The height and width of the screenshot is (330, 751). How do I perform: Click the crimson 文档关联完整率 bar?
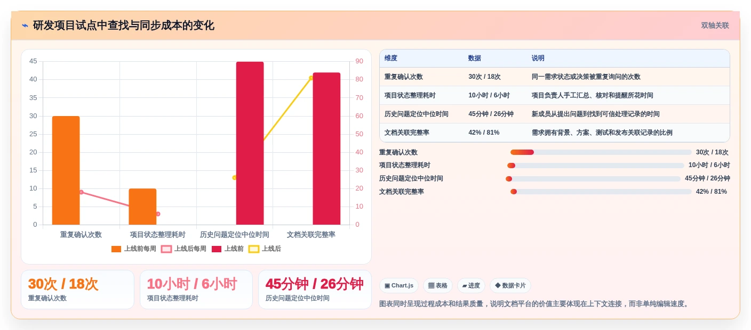[326, 148]
